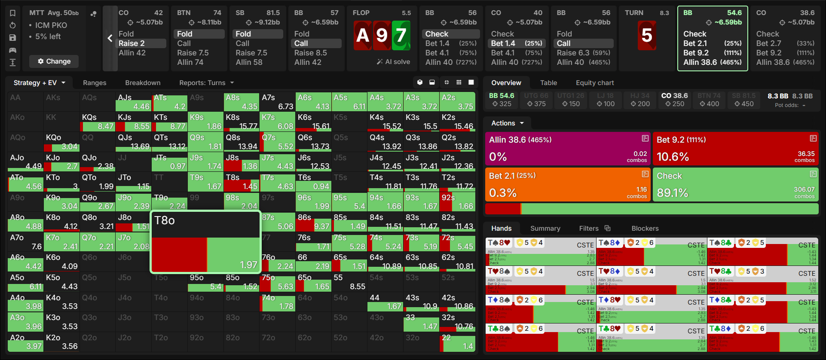Screen dimensions: 826x360
Task: Expand the Actions dropdown
Action: 508,123
